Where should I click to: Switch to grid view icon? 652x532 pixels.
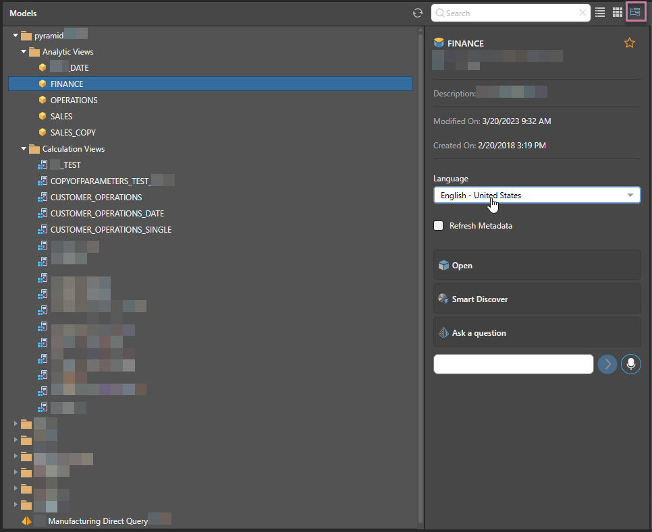click(x=617, y=12)
